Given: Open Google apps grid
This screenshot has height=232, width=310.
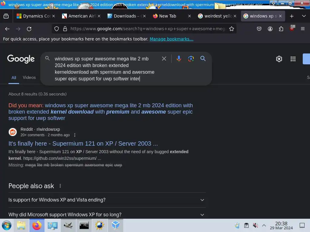Looking at the screenshot, I should point(293,59).
